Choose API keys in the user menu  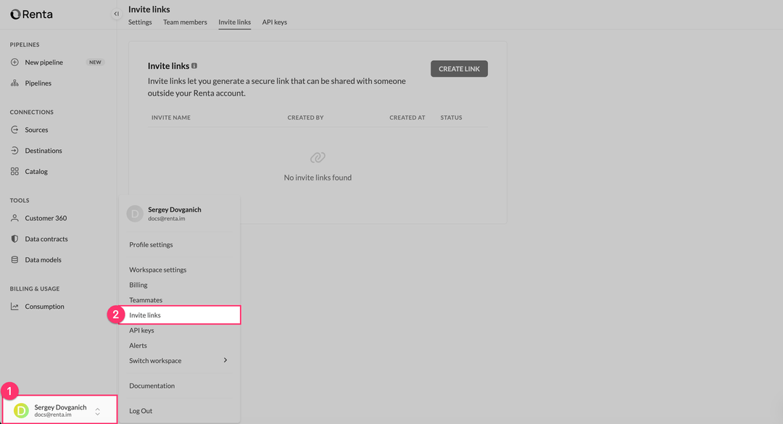(x=141, y=330)
